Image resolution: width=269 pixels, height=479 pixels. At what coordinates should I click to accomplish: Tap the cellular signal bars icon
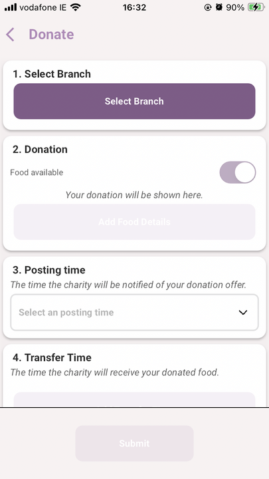tap(11, 7)
